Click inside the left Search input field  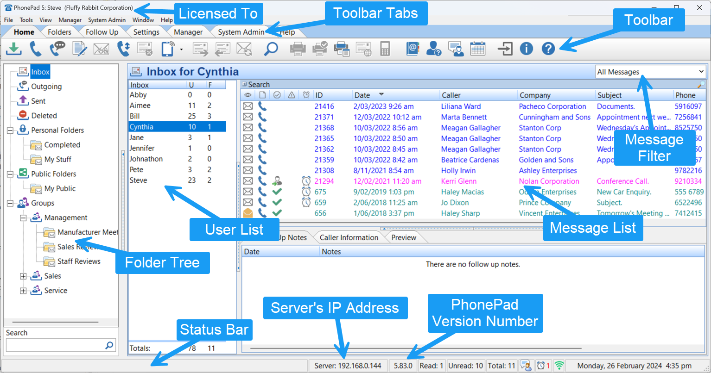[x=55, y=345]
